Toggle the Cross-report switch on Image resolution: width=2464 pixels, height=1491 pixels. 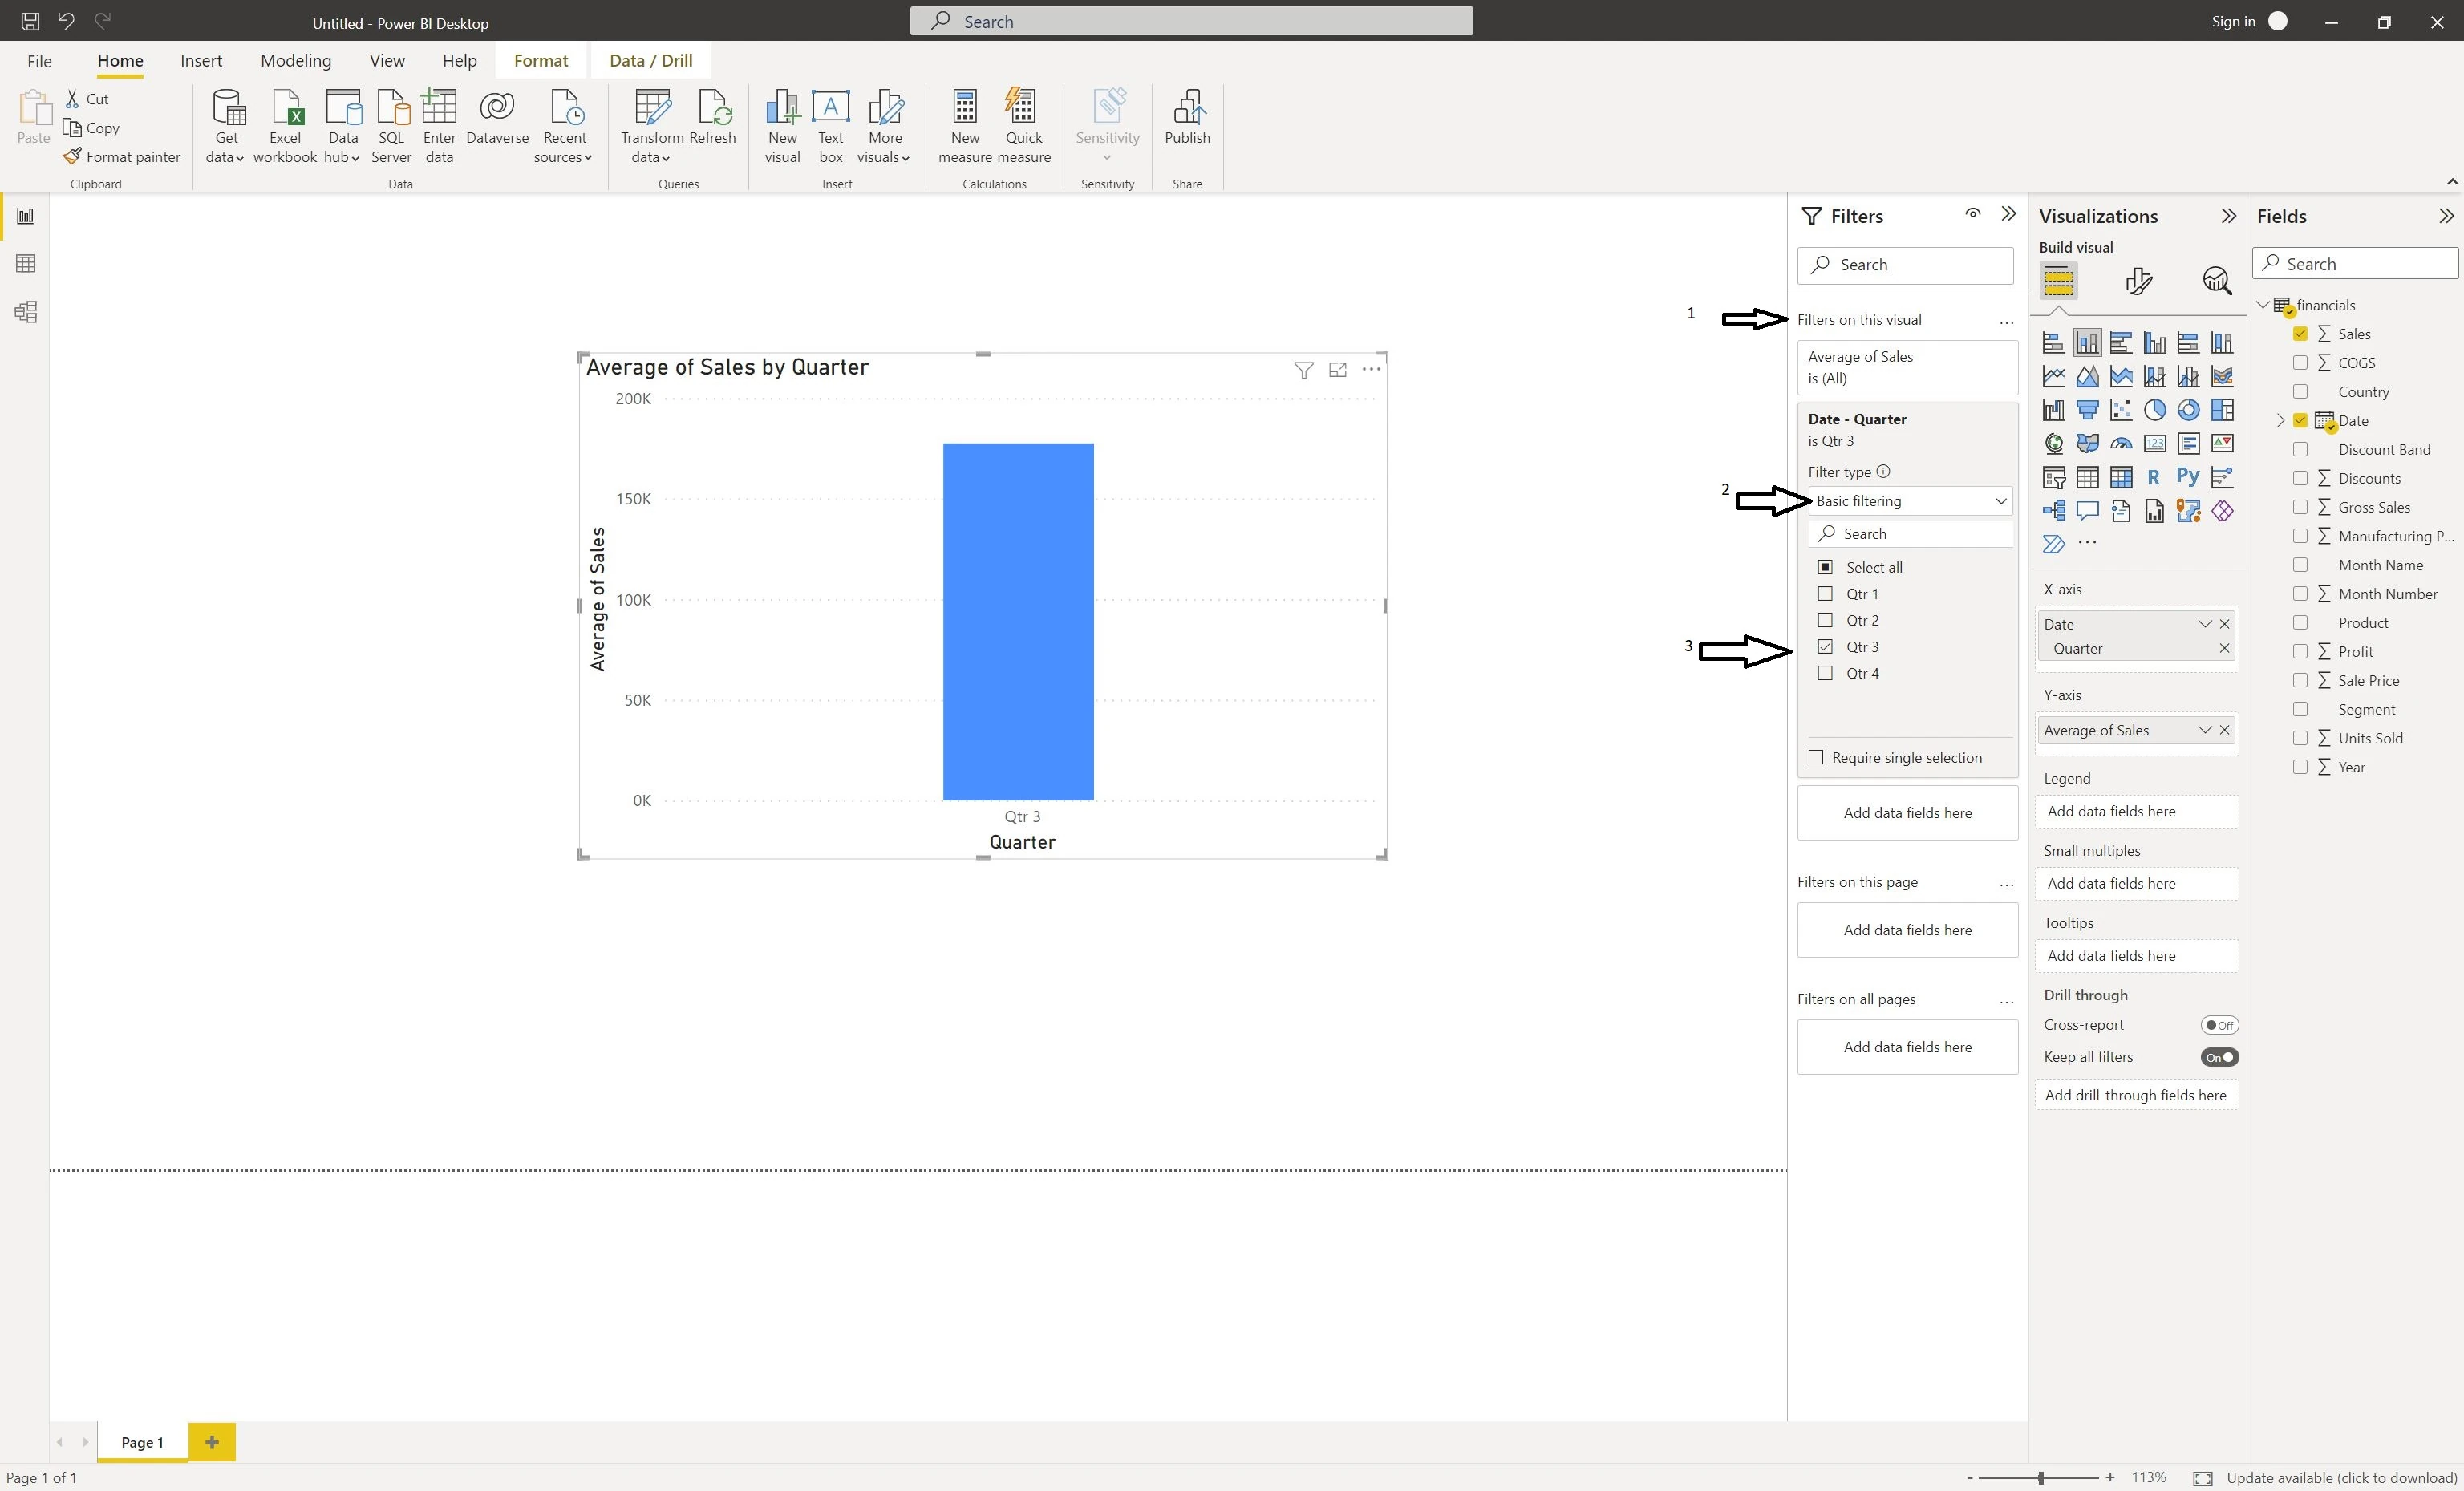pos(2219,1025)
